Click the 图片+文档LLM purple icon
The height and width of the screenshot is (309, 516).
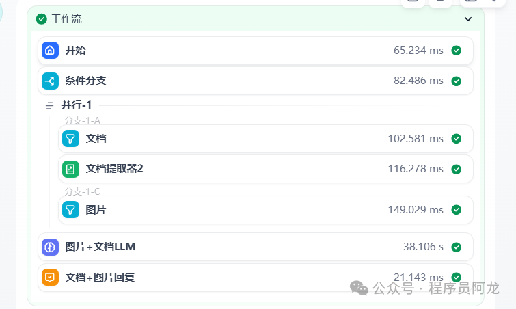coord(50,247)
